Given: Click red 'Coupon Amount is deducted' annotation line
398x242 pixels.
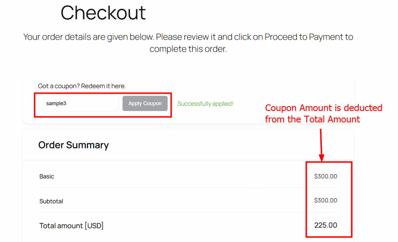Looking at the screenshot, I should [x=323, y=108].
